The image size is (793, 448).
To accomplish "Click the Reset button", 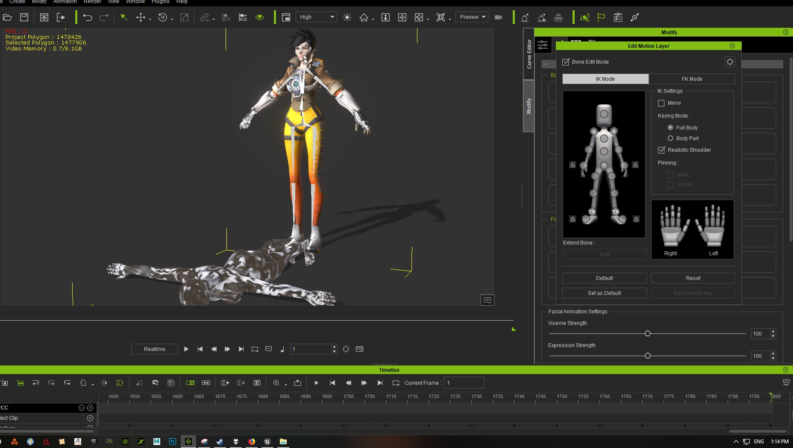I will 693,278.
